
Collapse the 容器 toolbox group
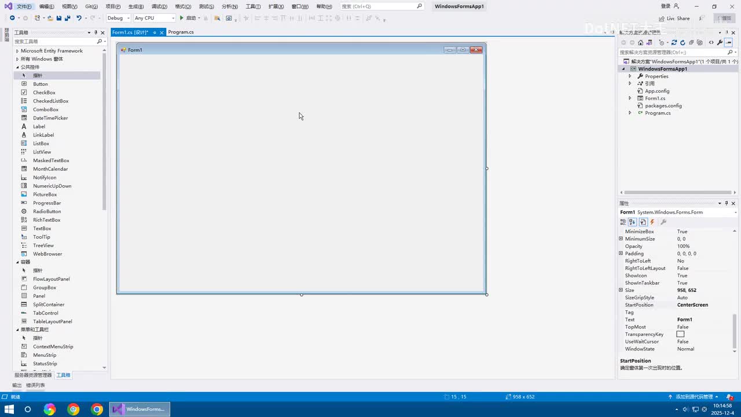[17, 262]
